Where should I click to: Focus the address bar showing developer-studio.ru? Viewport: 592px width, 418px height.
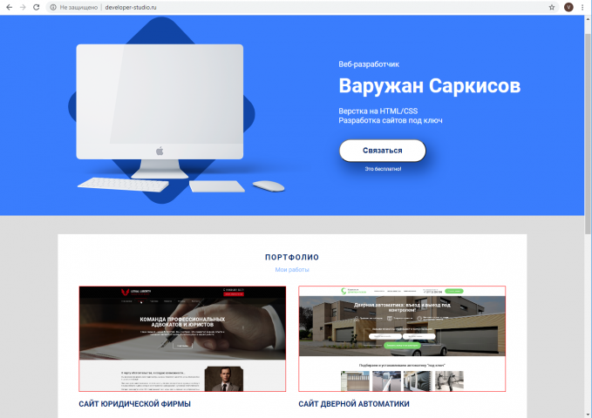[302, 7]
